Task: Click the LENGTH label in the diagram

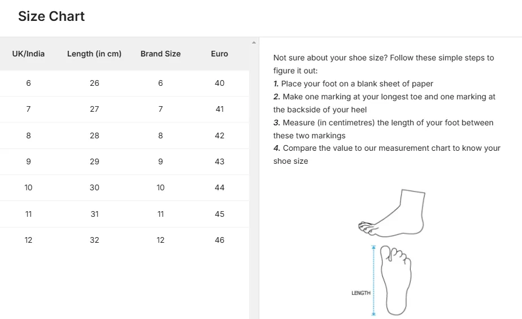Action: pos(361,293)
